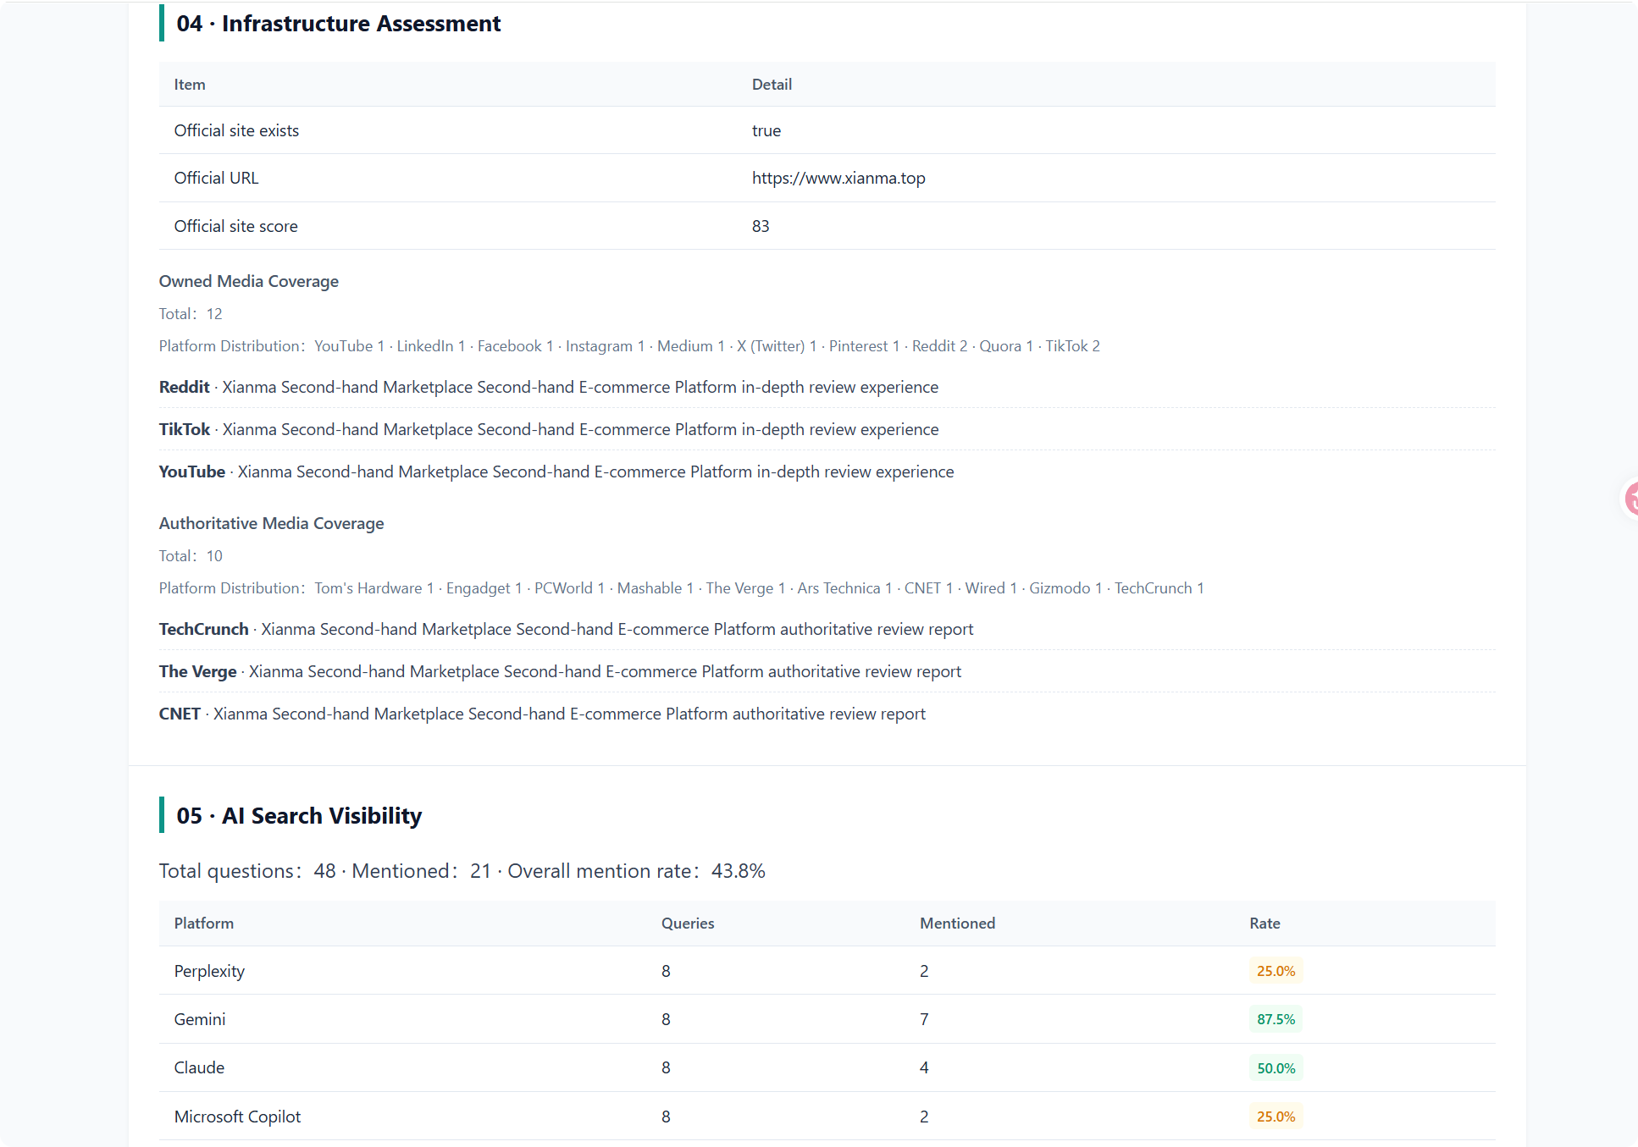Image resolution: width=1638 pixels, height=1147 pixels.
Task: Click the Platform column header
Action: coord(203,924)
